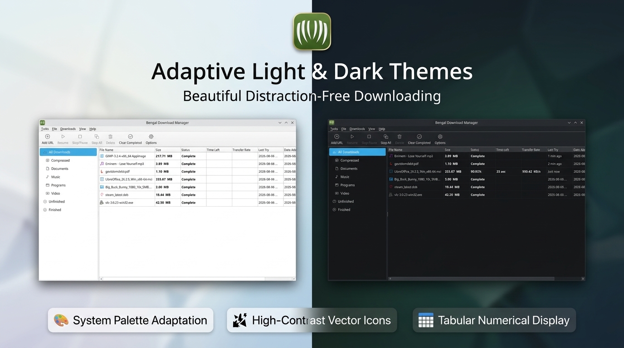Click the GIMP AppImage file icon in light window
Image resolution: width=624 pixels, height=348 pixels.
pos(102,156)
